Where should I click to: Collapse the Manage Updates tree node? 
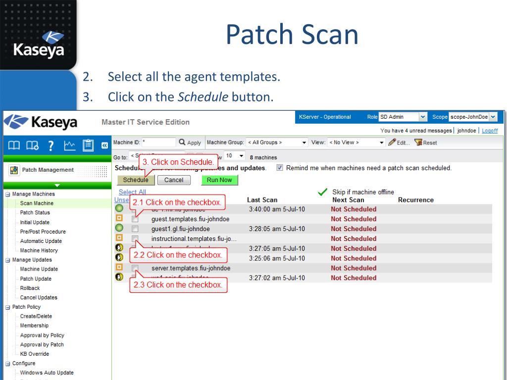tap(8, 260)
